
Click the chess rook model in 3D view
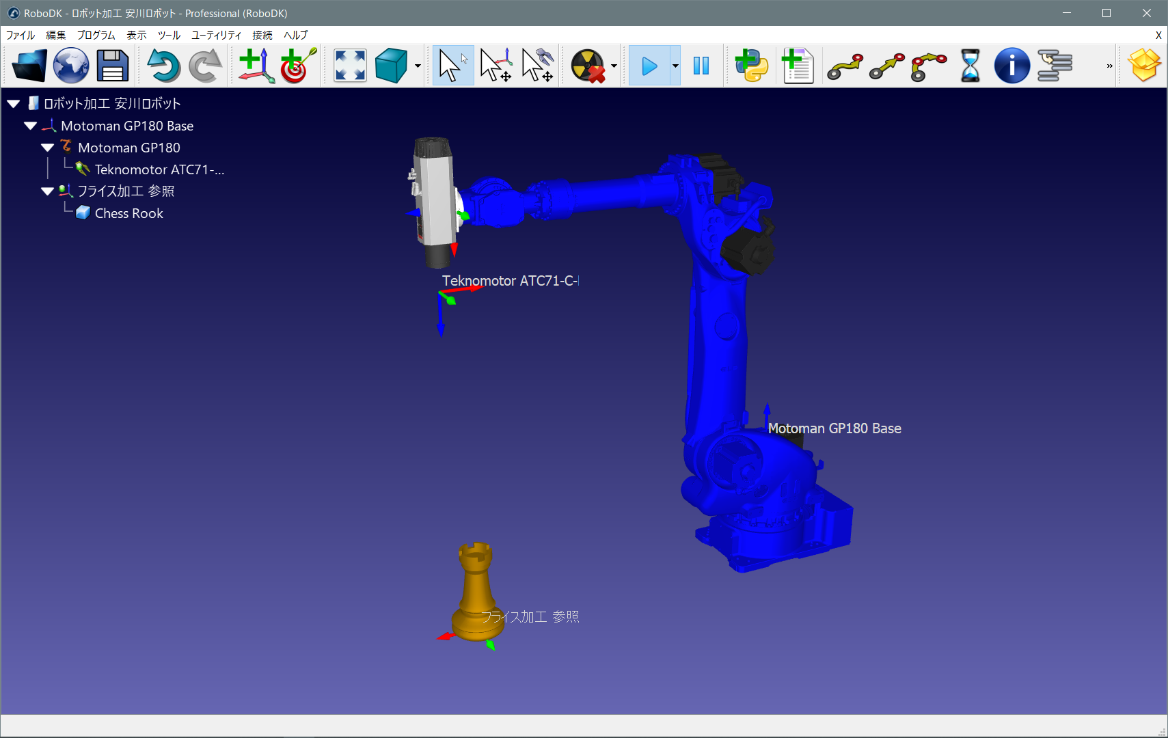(476, 593)
